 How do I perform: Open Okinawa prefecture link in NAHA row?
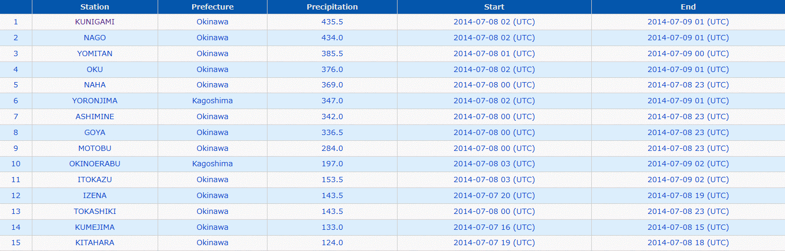[212, 85]
